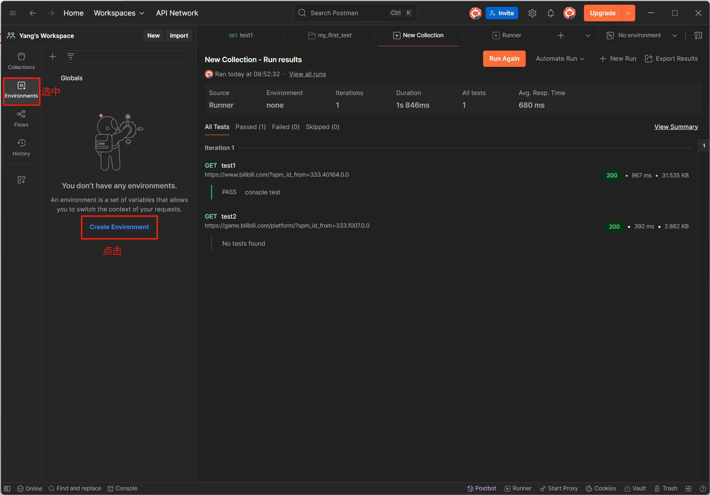The height and width of the screenshot is (495, 710).
Task: Open the No environment selector
Action: pos(642,35)
